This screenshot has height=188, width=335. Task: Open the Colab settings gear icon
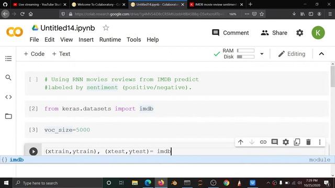point(300,33)
